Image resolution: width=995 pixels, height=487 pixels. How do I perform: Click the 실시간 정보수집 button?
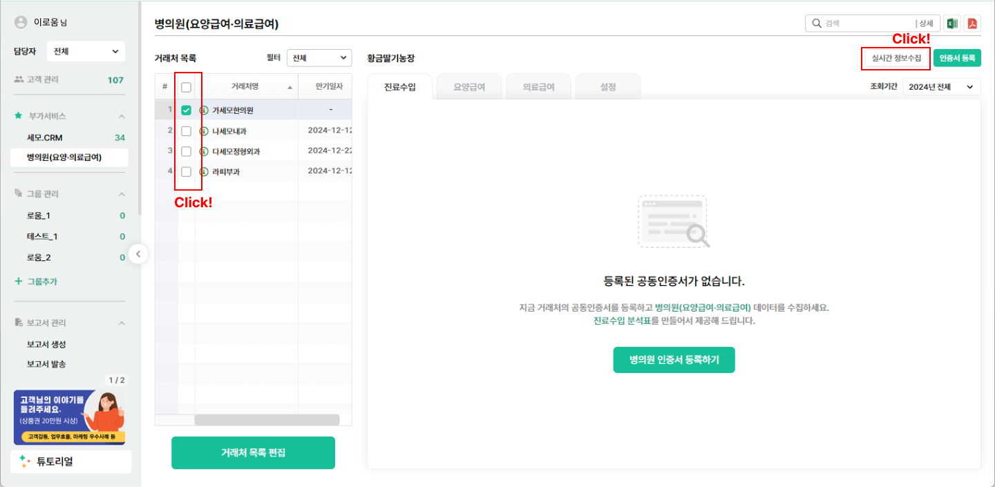tap(896, 58)
